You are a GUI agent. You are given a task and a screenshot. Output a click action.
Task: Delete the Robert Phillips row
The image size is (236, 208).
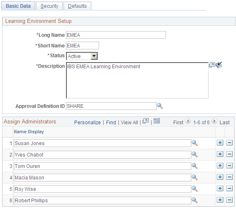pyautogui.click(x=229, y=200)
